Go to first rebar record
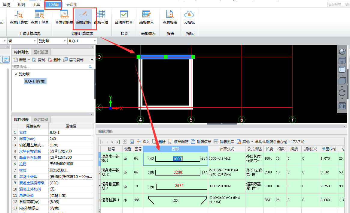350x213 pixels. point(102,142)
